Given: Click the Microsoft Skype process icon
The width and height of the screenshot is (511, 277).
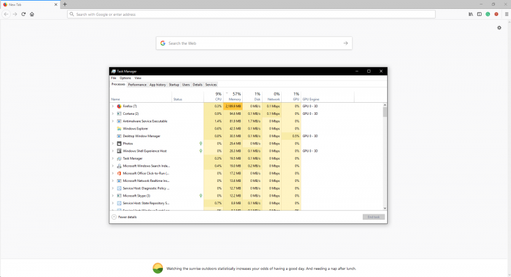Looking at the screenshot, I should click(119, 196).
